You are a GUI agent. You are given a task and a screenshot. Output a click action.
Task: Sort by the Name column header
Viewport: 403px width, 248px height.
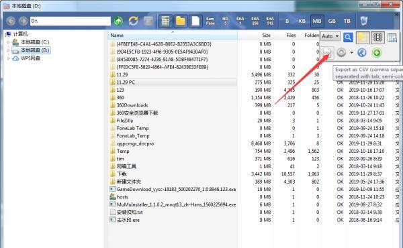172,36
